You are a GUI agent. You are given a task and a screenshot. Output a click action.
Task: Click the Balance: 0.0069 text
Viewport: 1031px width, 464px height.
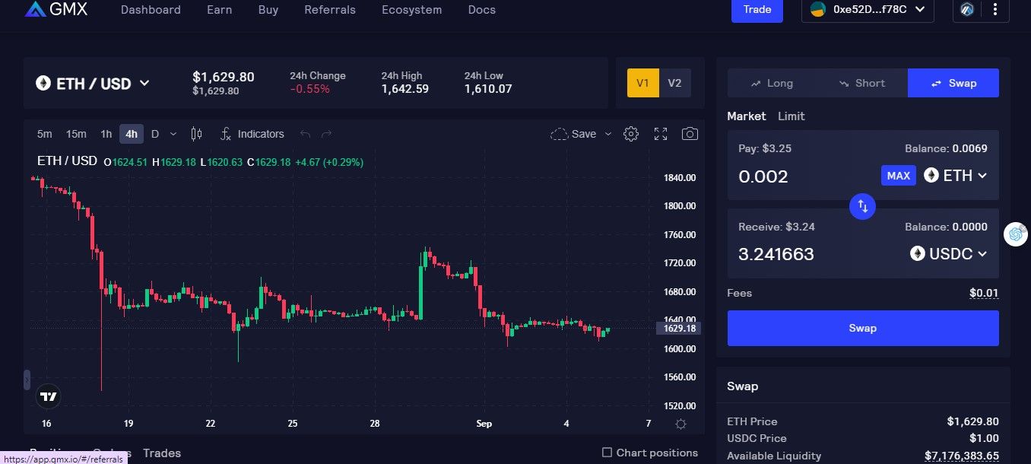pos(946,148)
